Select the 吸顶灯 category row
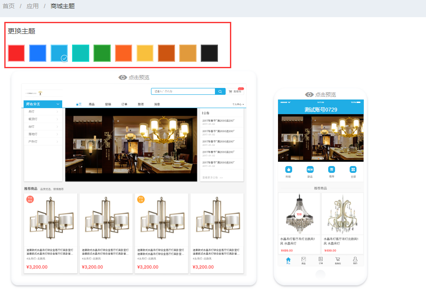This screenshot has width=426, height=305. click(43, 119)
